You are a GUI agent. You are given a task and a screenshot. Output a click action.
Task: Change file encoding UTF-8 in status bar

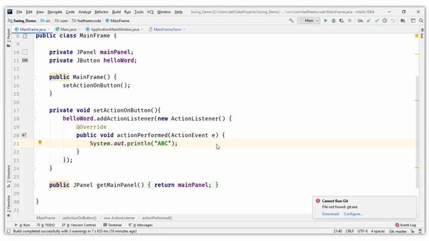click(x=363, y=231)
